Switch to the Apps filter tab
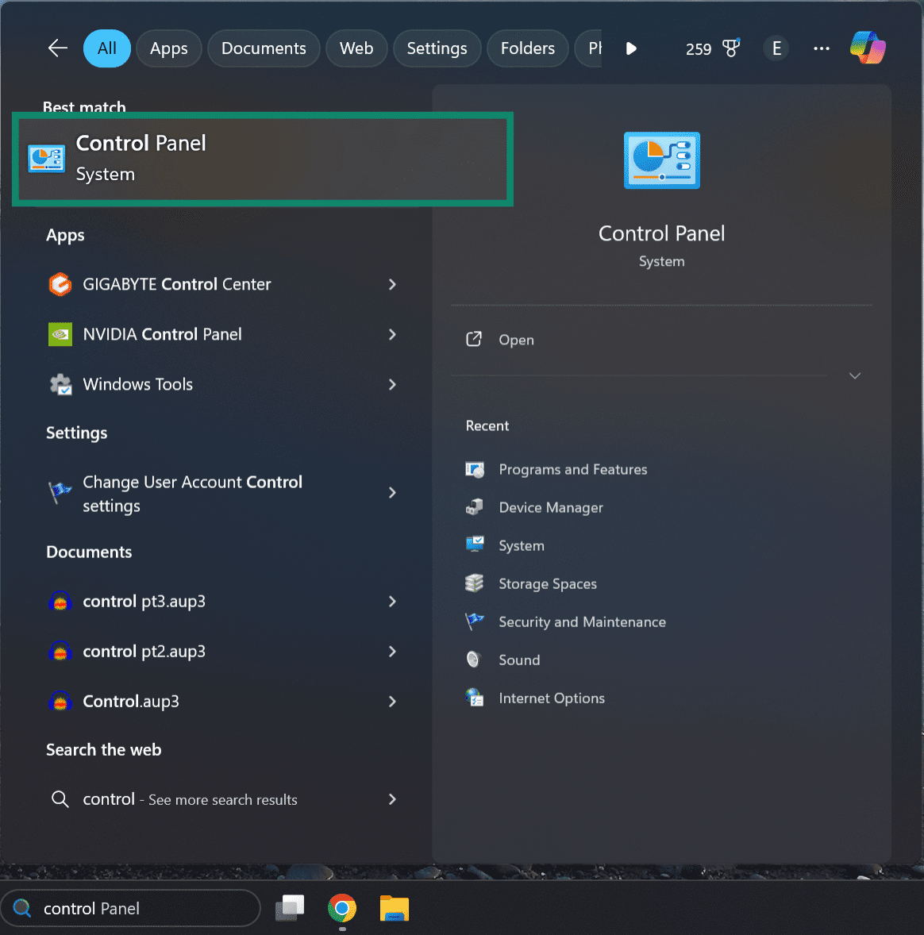Viewport: 924px width, 935px height. tap(168, 48)
